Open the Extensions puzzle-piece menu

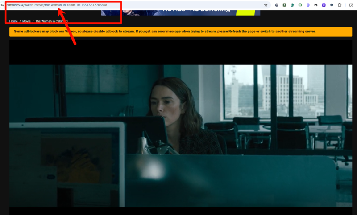(x=340, y=5)
